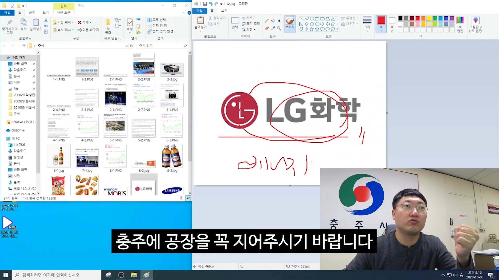Click the Undo arrow in Paint title bar
Image resolution: width=499 pixels, height=280 pixels.
[x=211, y=4]
